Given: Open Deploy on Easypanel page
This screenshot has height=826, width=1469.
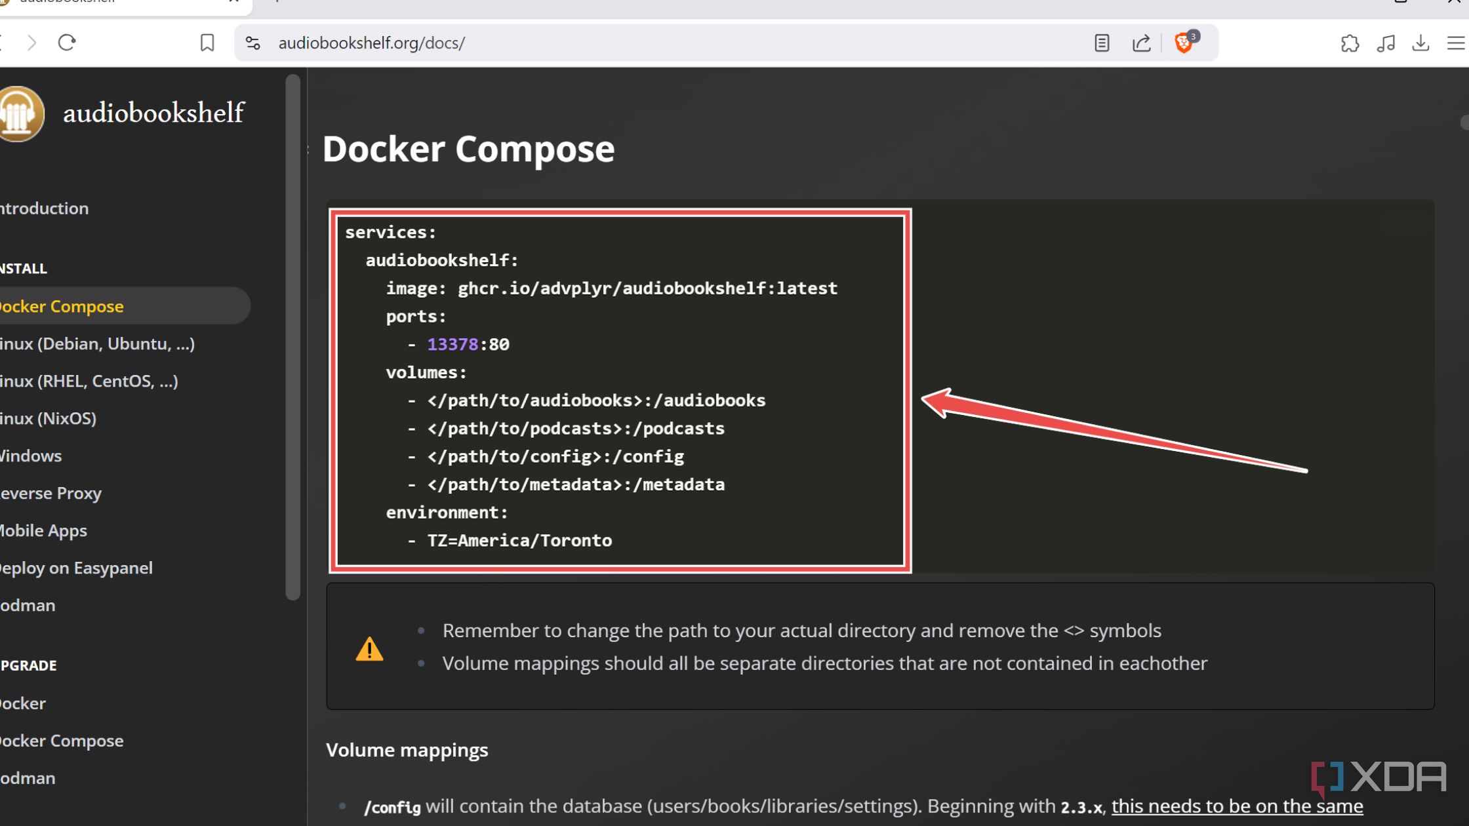Looking at the screenshot, I should [x=76, y=568].
